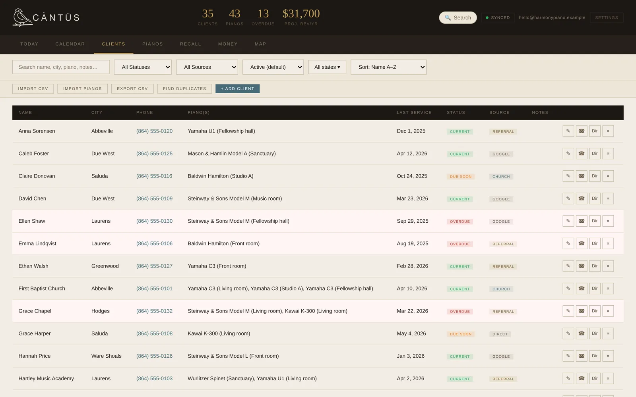Click the pencil edit icon for David Chen
The image size is (636, 397).
click(x=568, y=198)
